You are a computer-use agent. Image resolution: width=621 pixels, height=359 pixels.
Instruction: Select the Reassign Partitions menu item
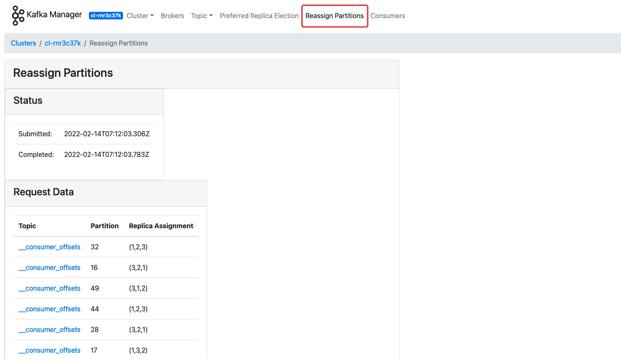[334, 16]
